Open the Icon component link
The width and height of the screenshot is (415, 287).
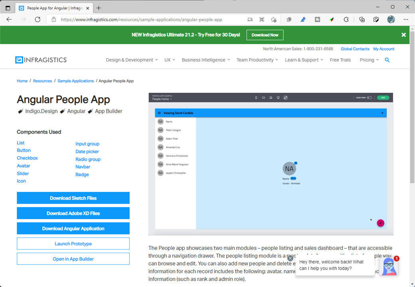pos(22,181)
